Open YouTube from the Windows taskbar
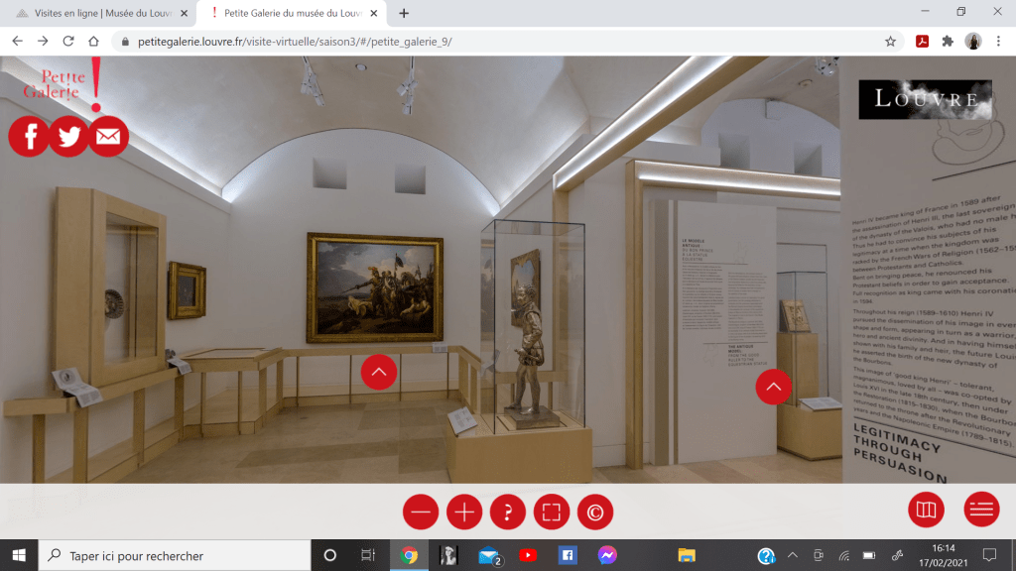Screen dimensions: 1016x571 pyautogui.click(x=527, y=555)
